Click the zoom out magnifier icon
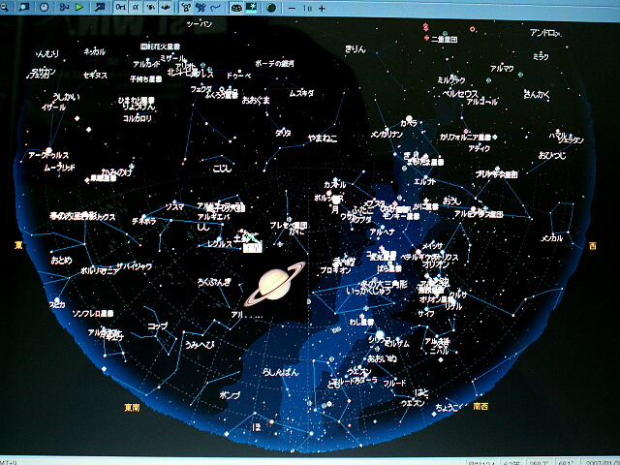620x465 pixels. 6,7
